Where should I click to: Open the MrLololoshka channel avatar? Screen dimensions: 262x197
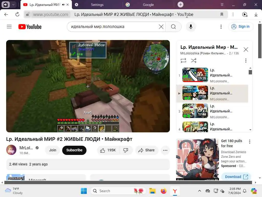click(x=11, y=150)
